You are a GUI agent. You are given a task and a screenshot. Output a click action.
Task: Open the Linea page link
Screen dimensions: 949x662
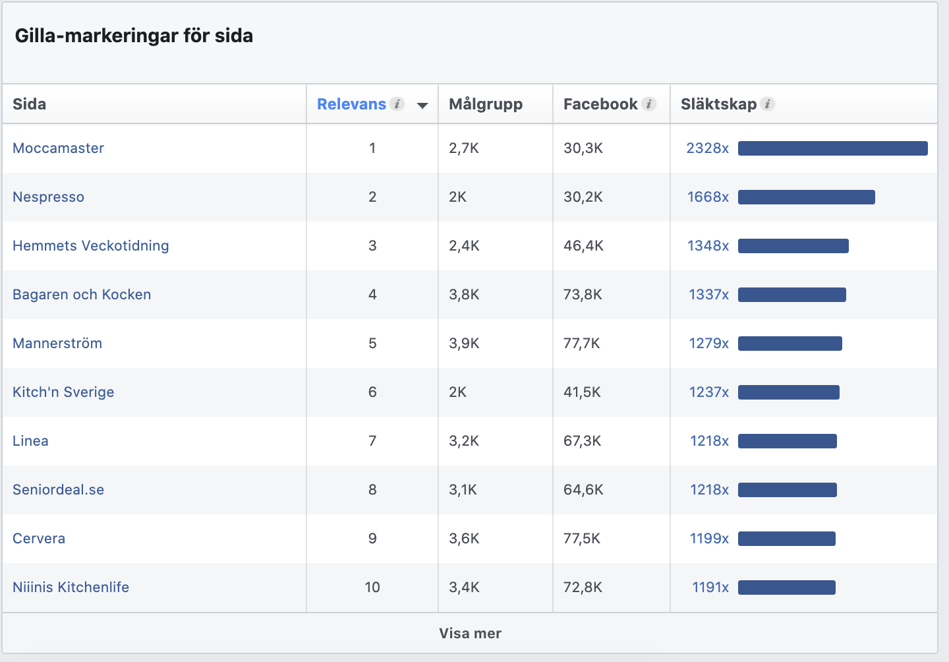[x=30, y=441]
